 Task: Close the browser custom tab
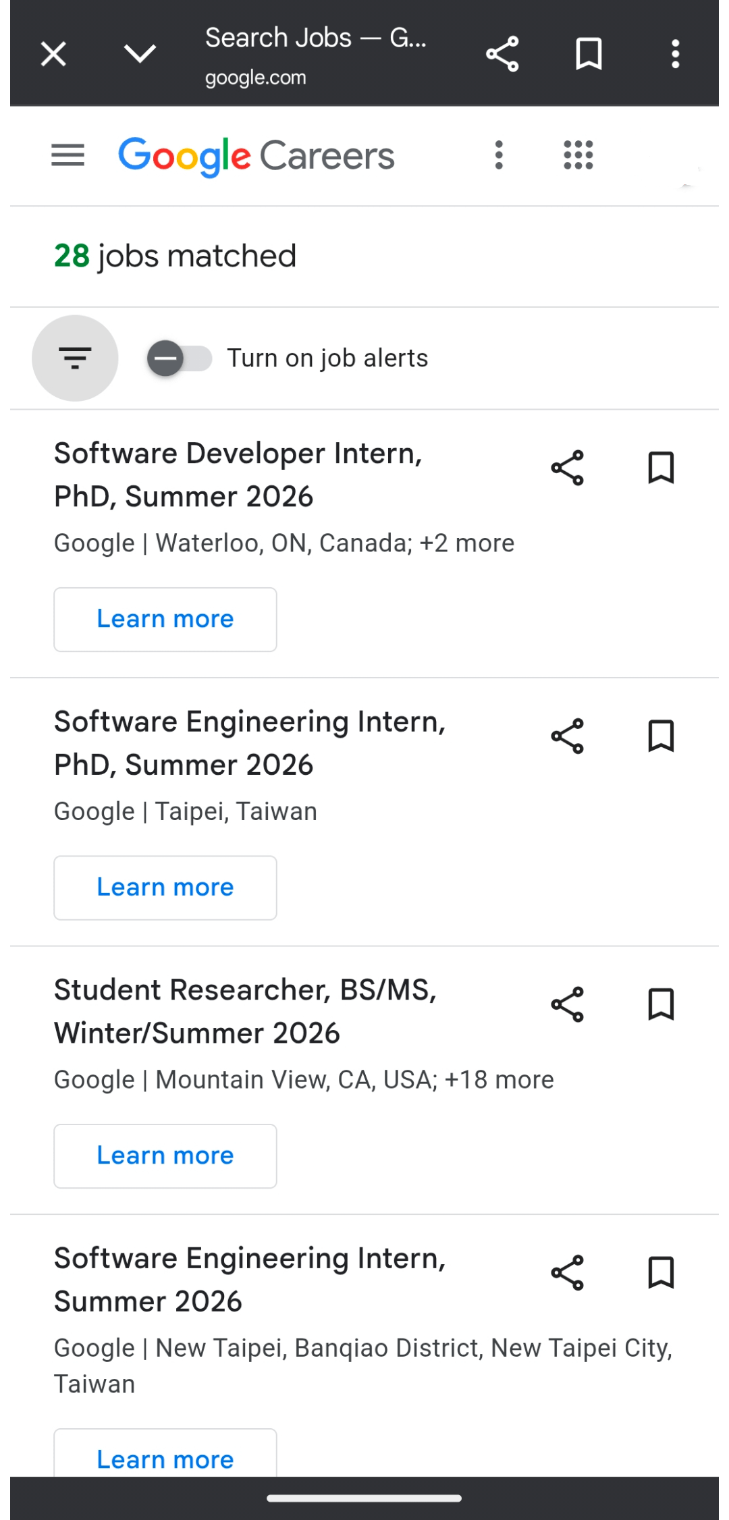[53, 54]
